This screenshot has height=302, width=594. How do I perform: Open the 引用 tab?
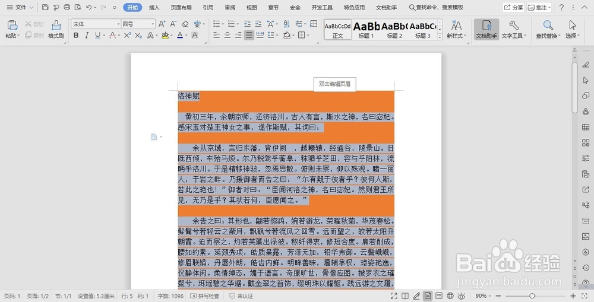(x=208, y=7)
